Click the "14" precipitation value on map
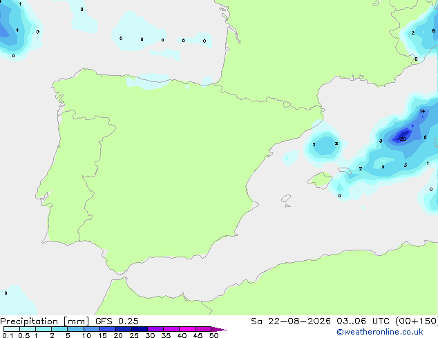438x338 pixels. point(422,111)
